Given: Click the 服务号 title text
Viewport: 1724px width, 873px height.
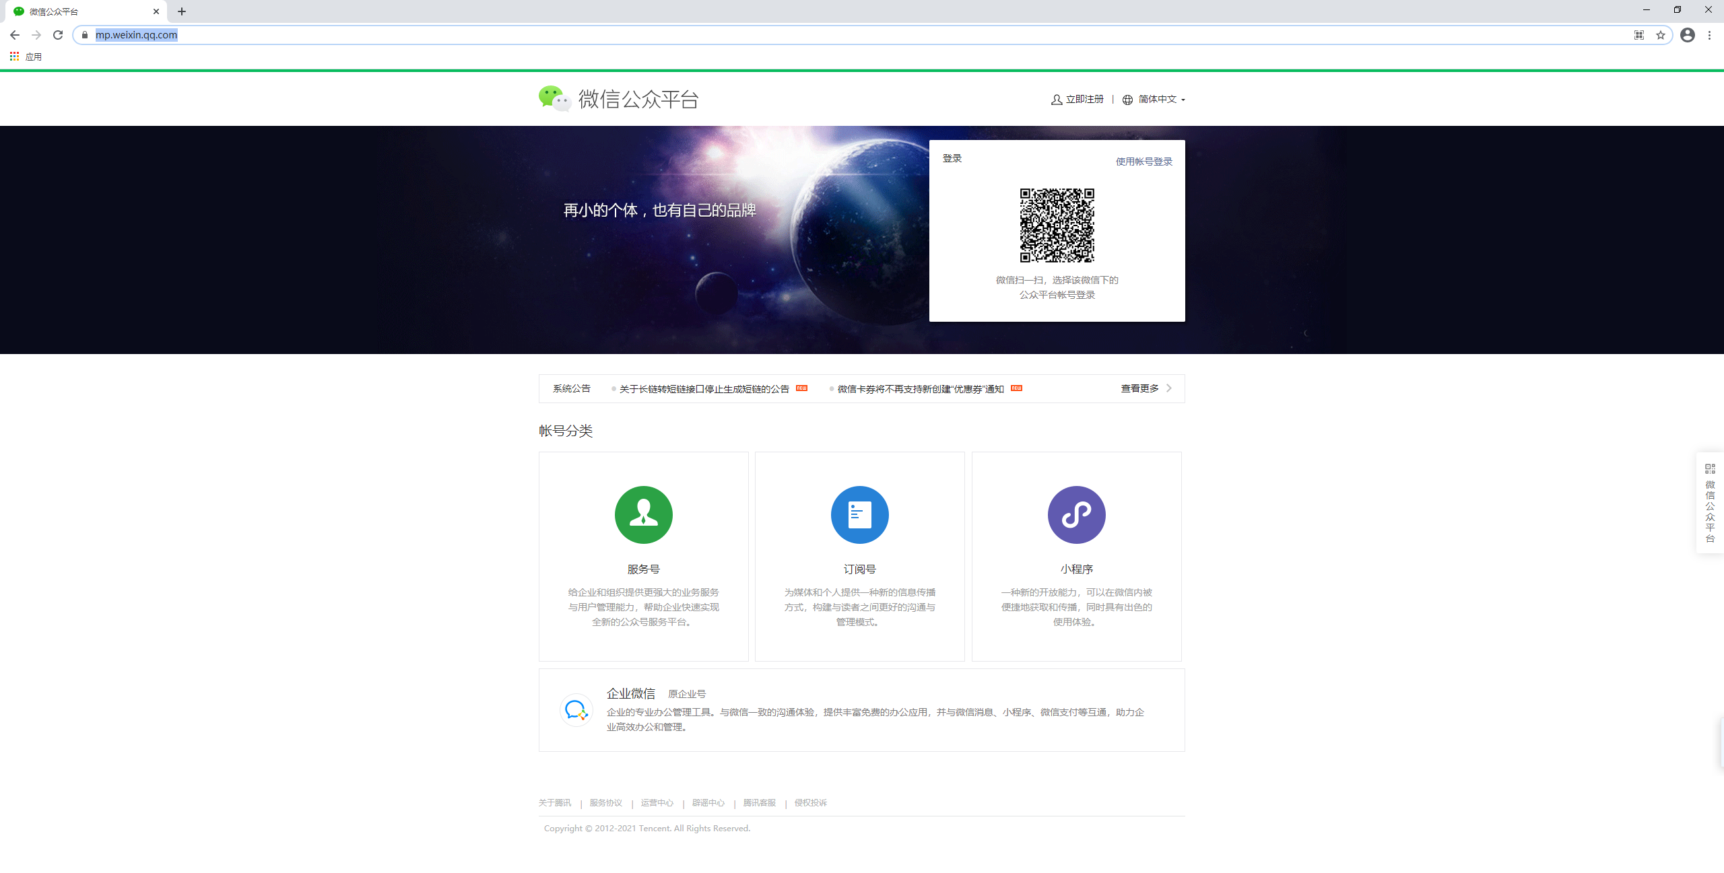Looking at the screenshot, I should click(643, 569).
